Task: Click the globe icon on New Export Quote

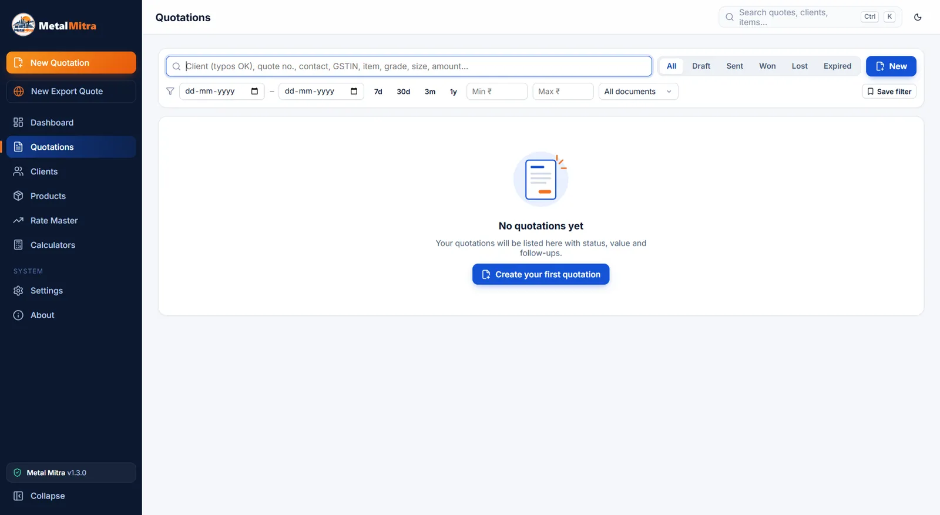Action: [x=19, y=91]
